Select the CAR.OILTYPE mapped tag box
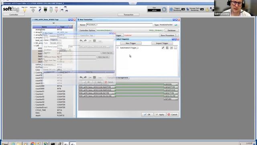This screenshot has height=145, width=257. (x=97, y=93)
